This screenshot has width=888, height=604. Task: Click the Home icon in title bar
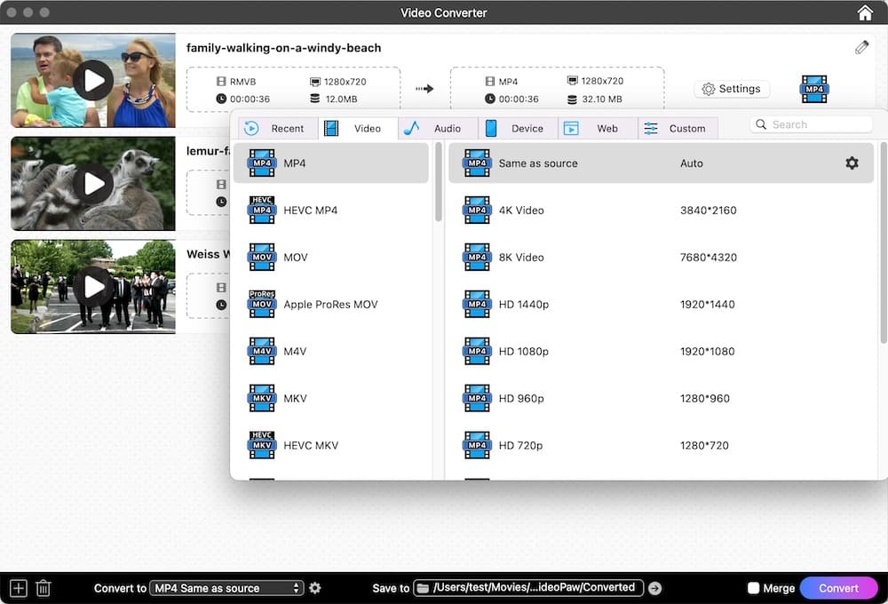865,12
